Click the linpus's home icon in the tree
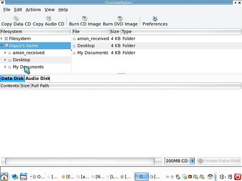 6,46
